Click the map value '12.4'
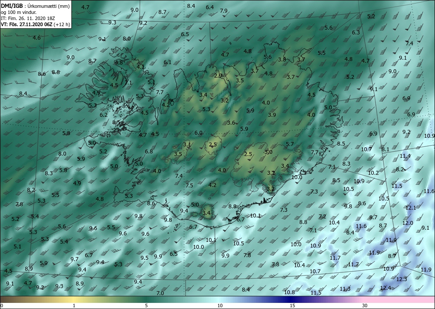This screenshot has width=435, height=309. 385,288
